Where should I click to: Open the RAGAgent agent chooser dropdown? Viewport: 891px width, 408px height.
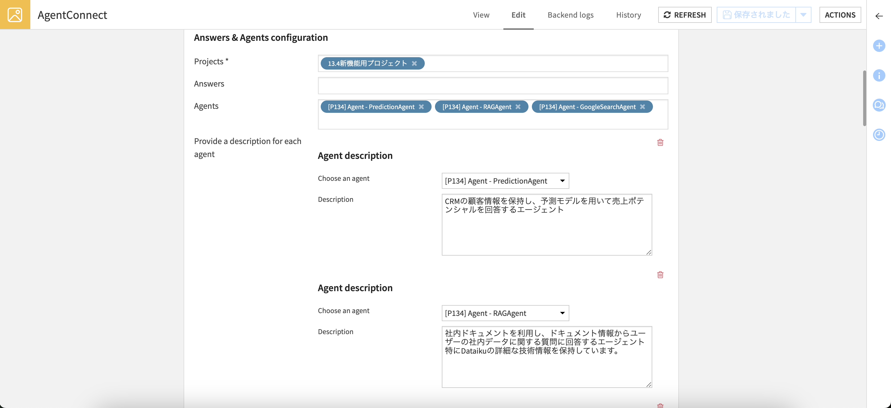click(x=505, y=313)
